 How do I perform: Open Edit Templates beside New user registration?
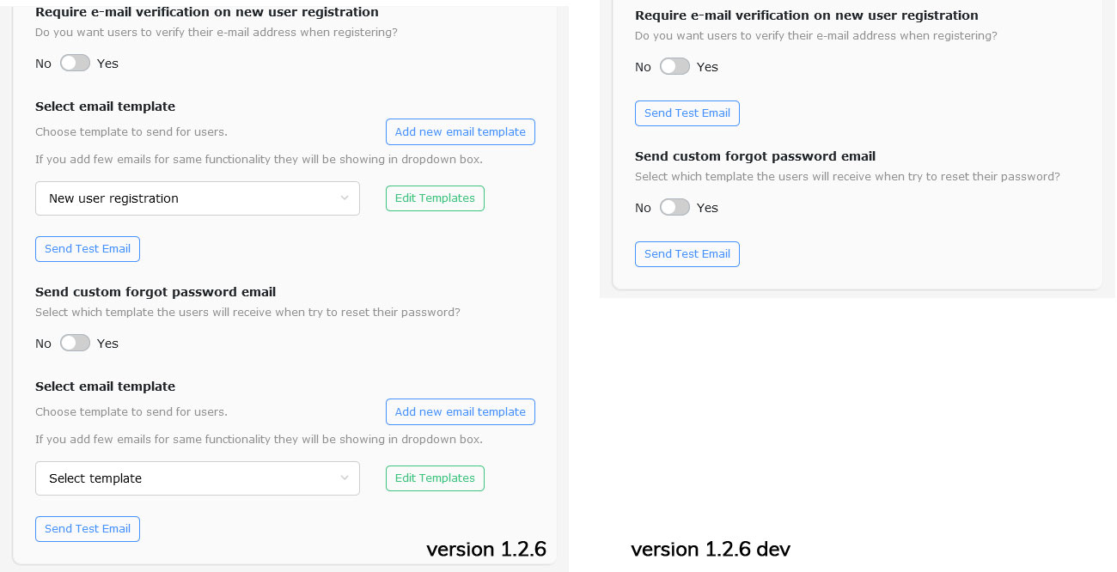tap(435, 198)
